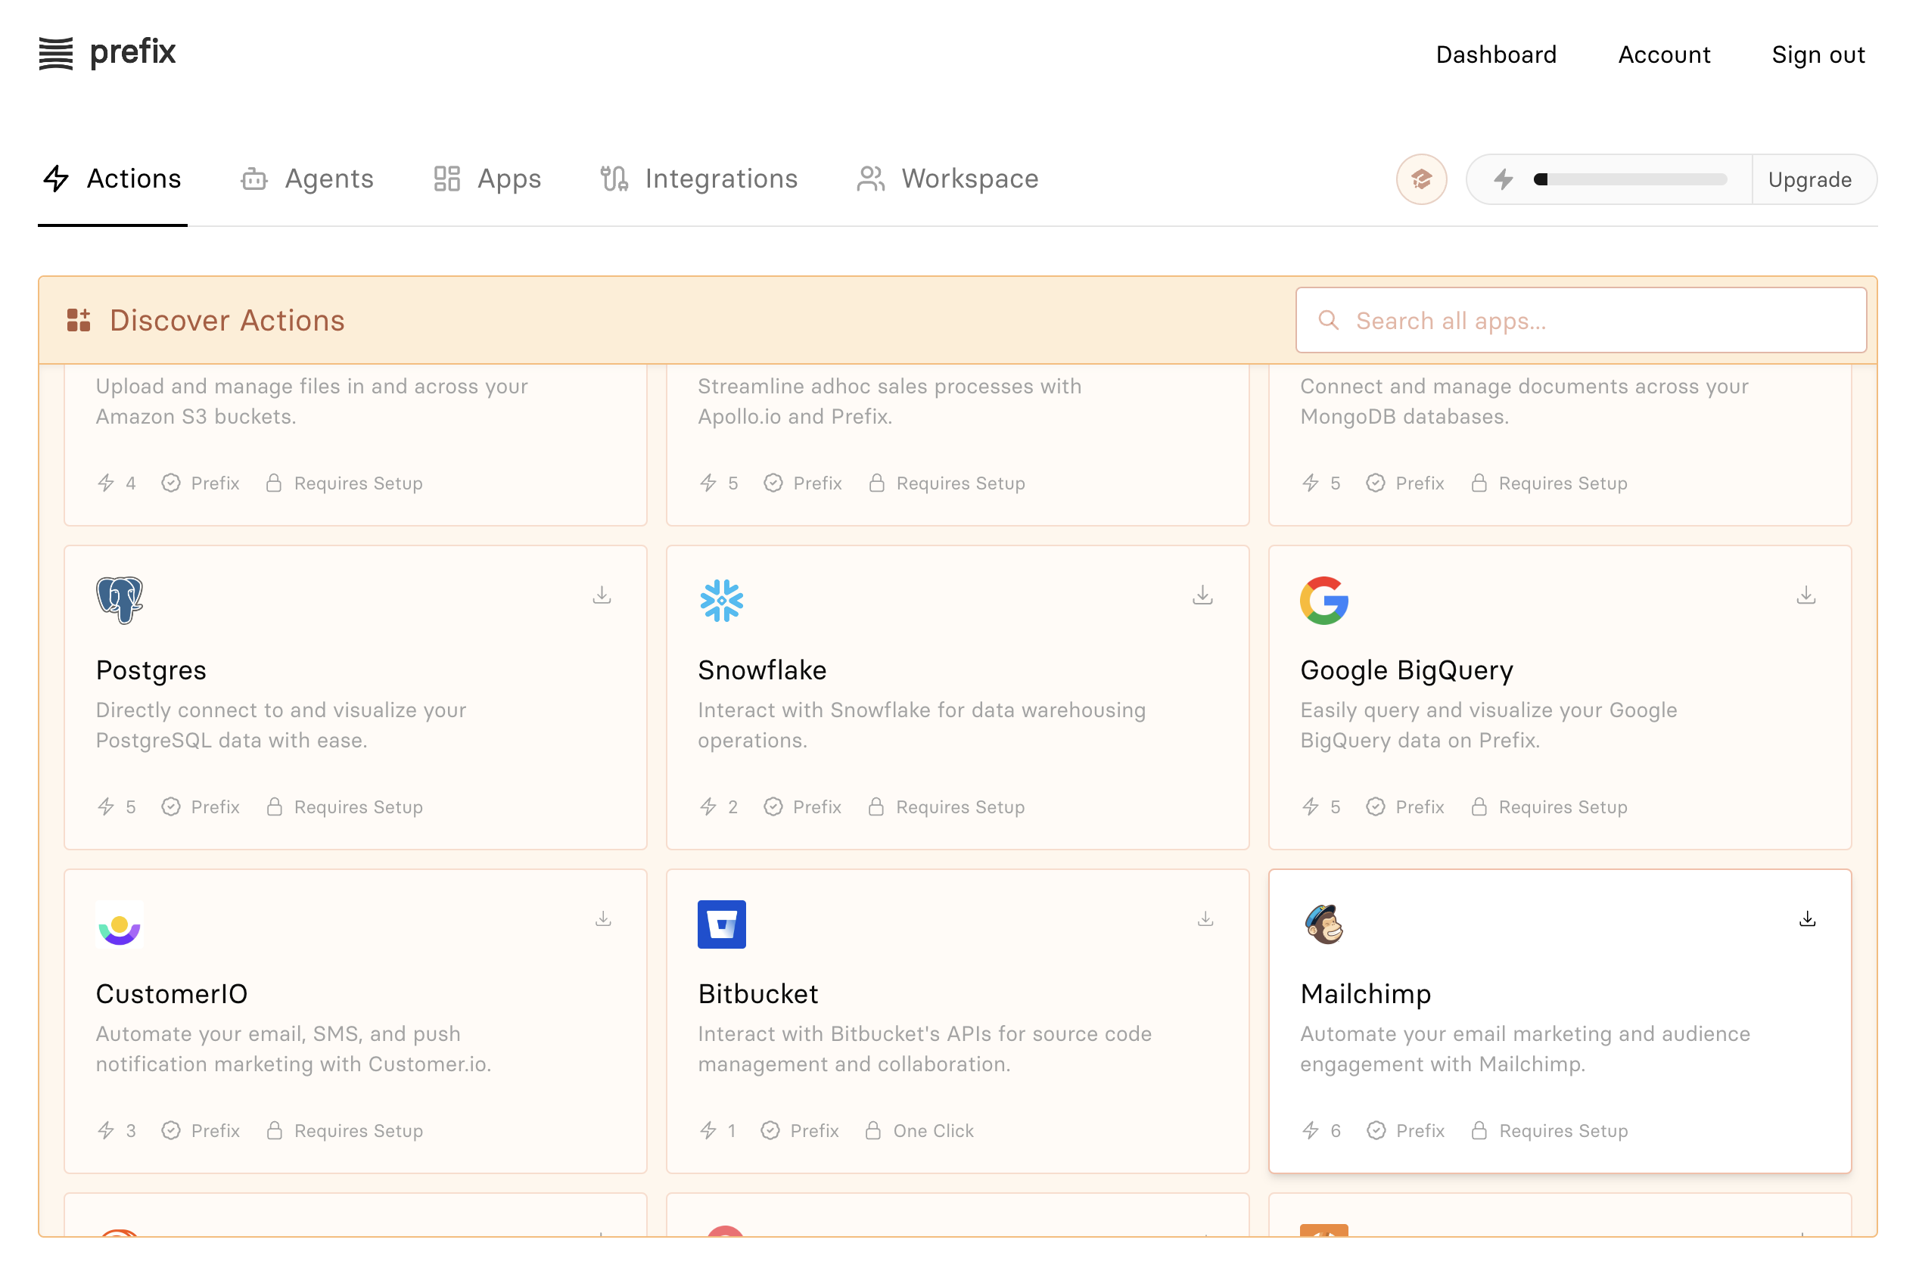
Task: Click Prefix verified badge on Google BigQuery
Action: tap(1375, 807)
